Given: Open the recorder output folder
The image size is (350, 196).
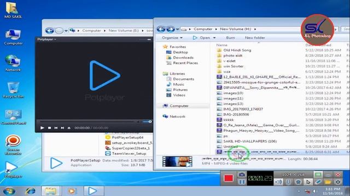Looking at the screenshot, I should tap(328, 182).
